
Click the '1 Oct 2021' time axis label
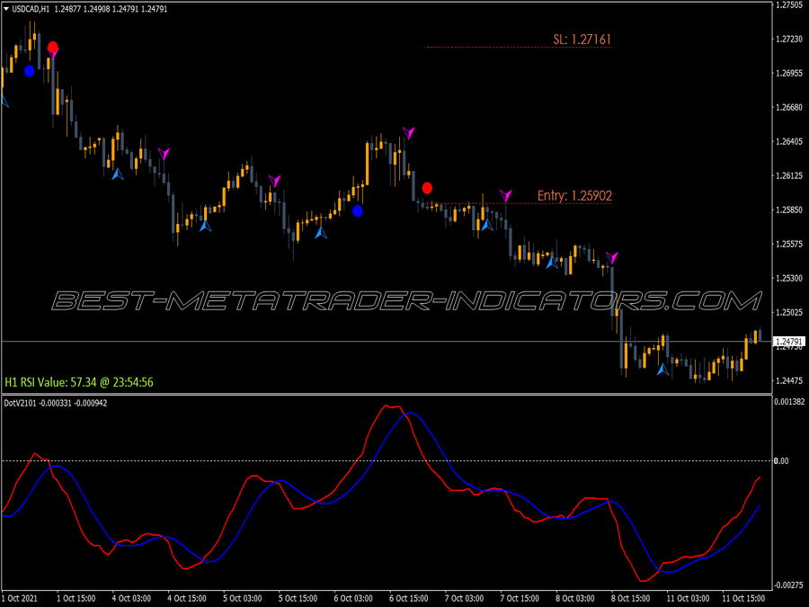tap(20, 599)
